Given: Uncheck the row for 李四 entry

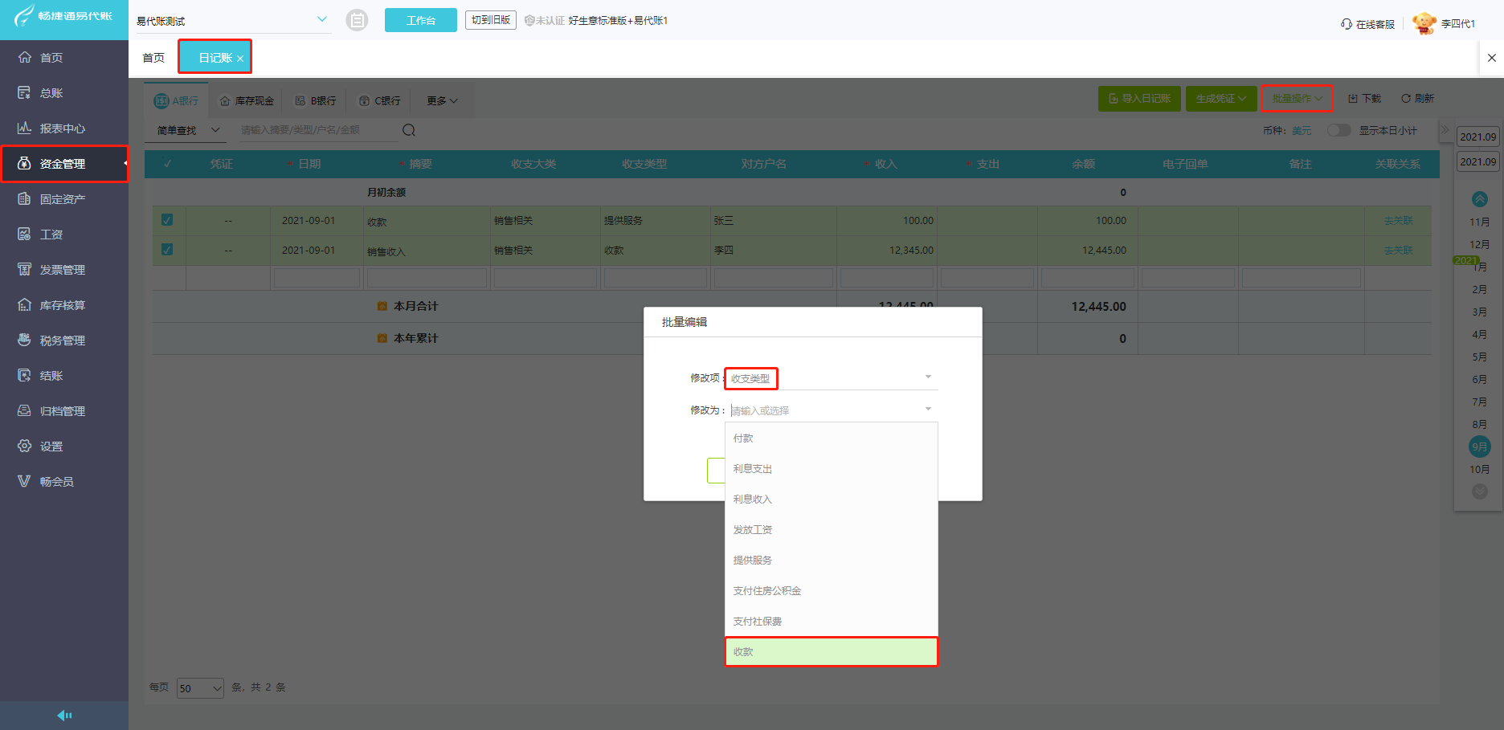Looking at the screenshot, I should tap(167, 250).
